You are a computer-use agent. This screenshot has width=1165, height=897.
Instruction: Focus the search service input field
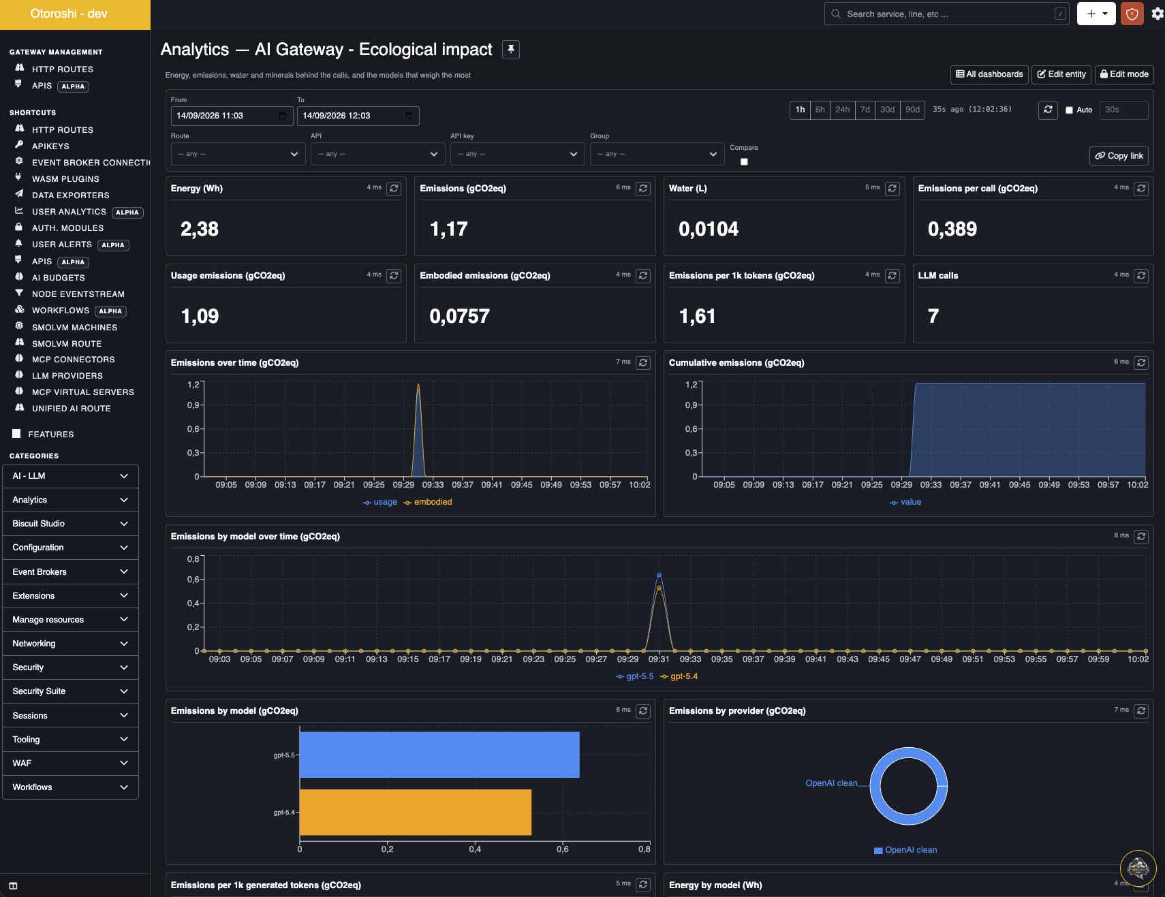tap(946, 14)
